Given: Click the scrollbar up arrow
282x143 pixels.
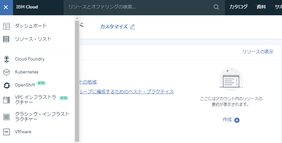Looking at the screenshot, I should point(77,18).
